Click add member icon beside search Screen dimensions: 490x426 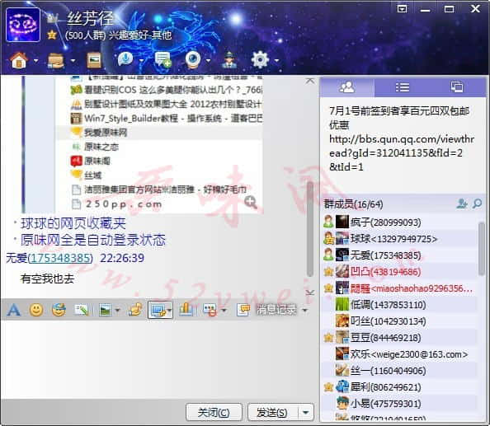pyautogui.click(x=462, y=204)
